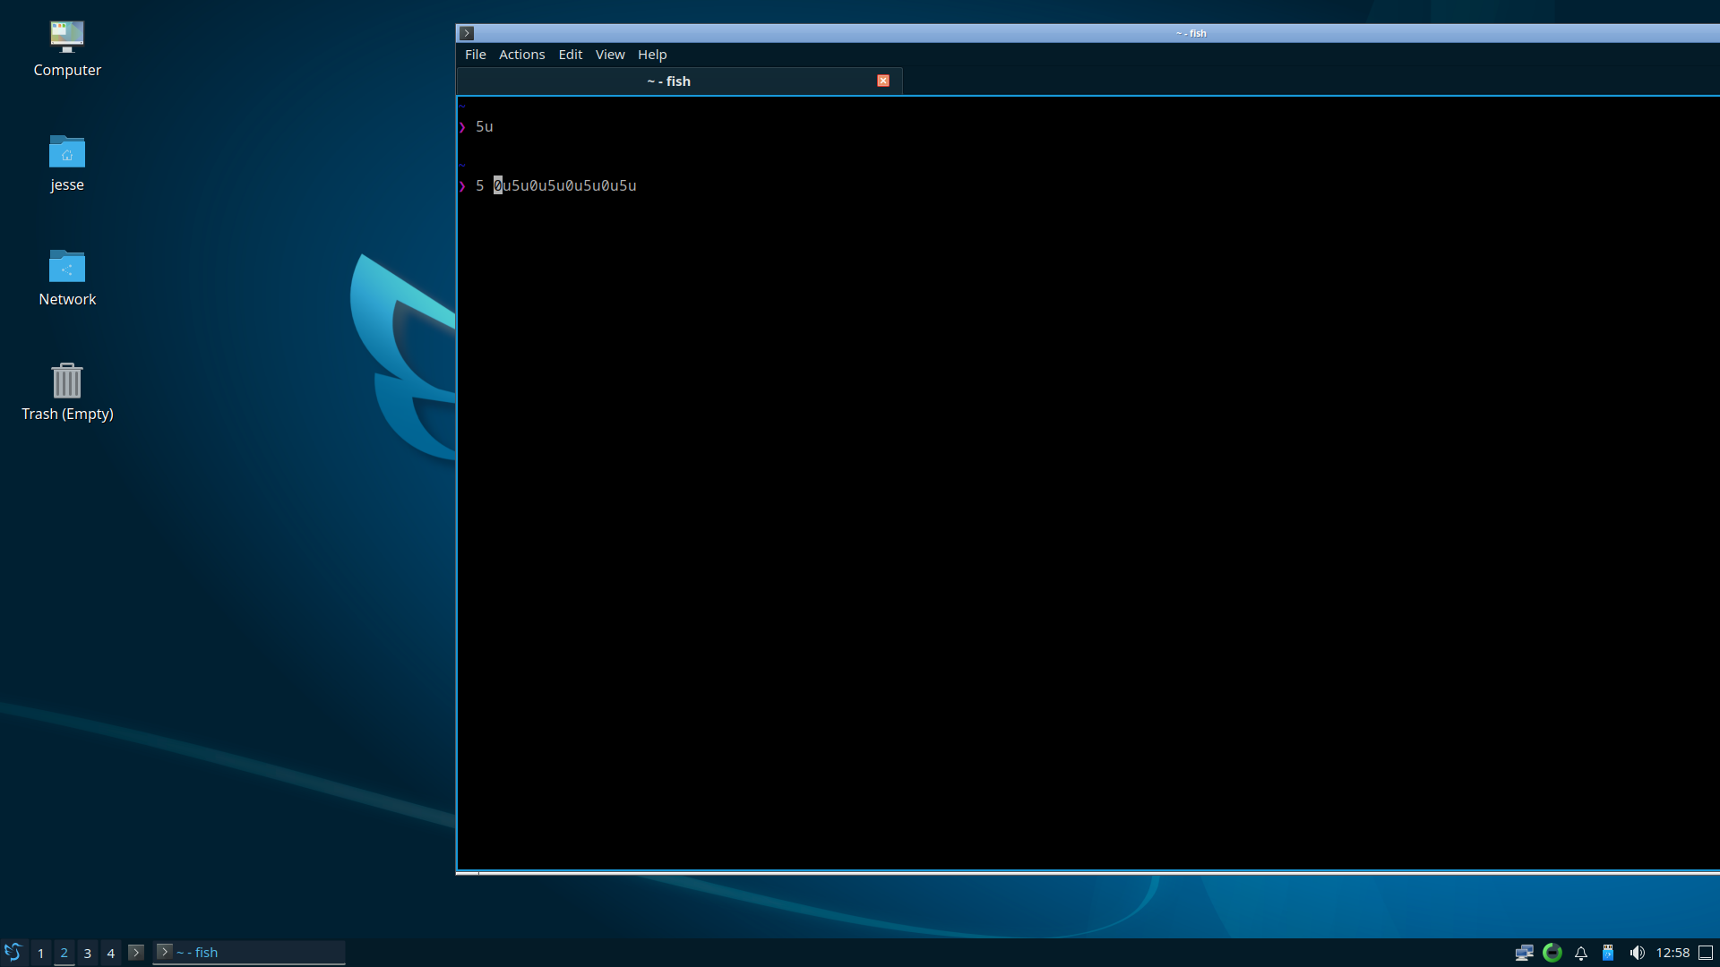The width and height of the screenshot is (1720, 967).
Task: Click the '5u' command line text
Action: 485,126
